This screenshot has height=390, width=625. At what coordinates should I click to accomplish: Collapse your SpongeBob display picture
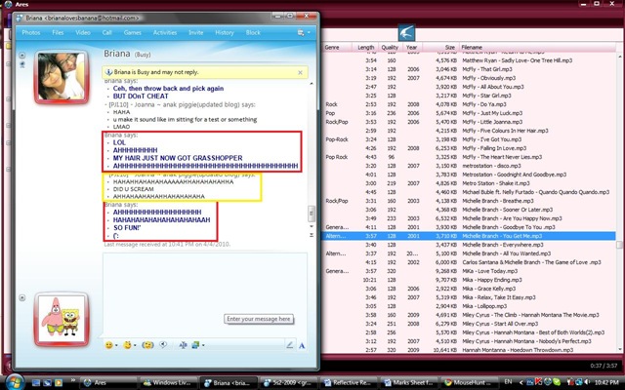[22, 297]
